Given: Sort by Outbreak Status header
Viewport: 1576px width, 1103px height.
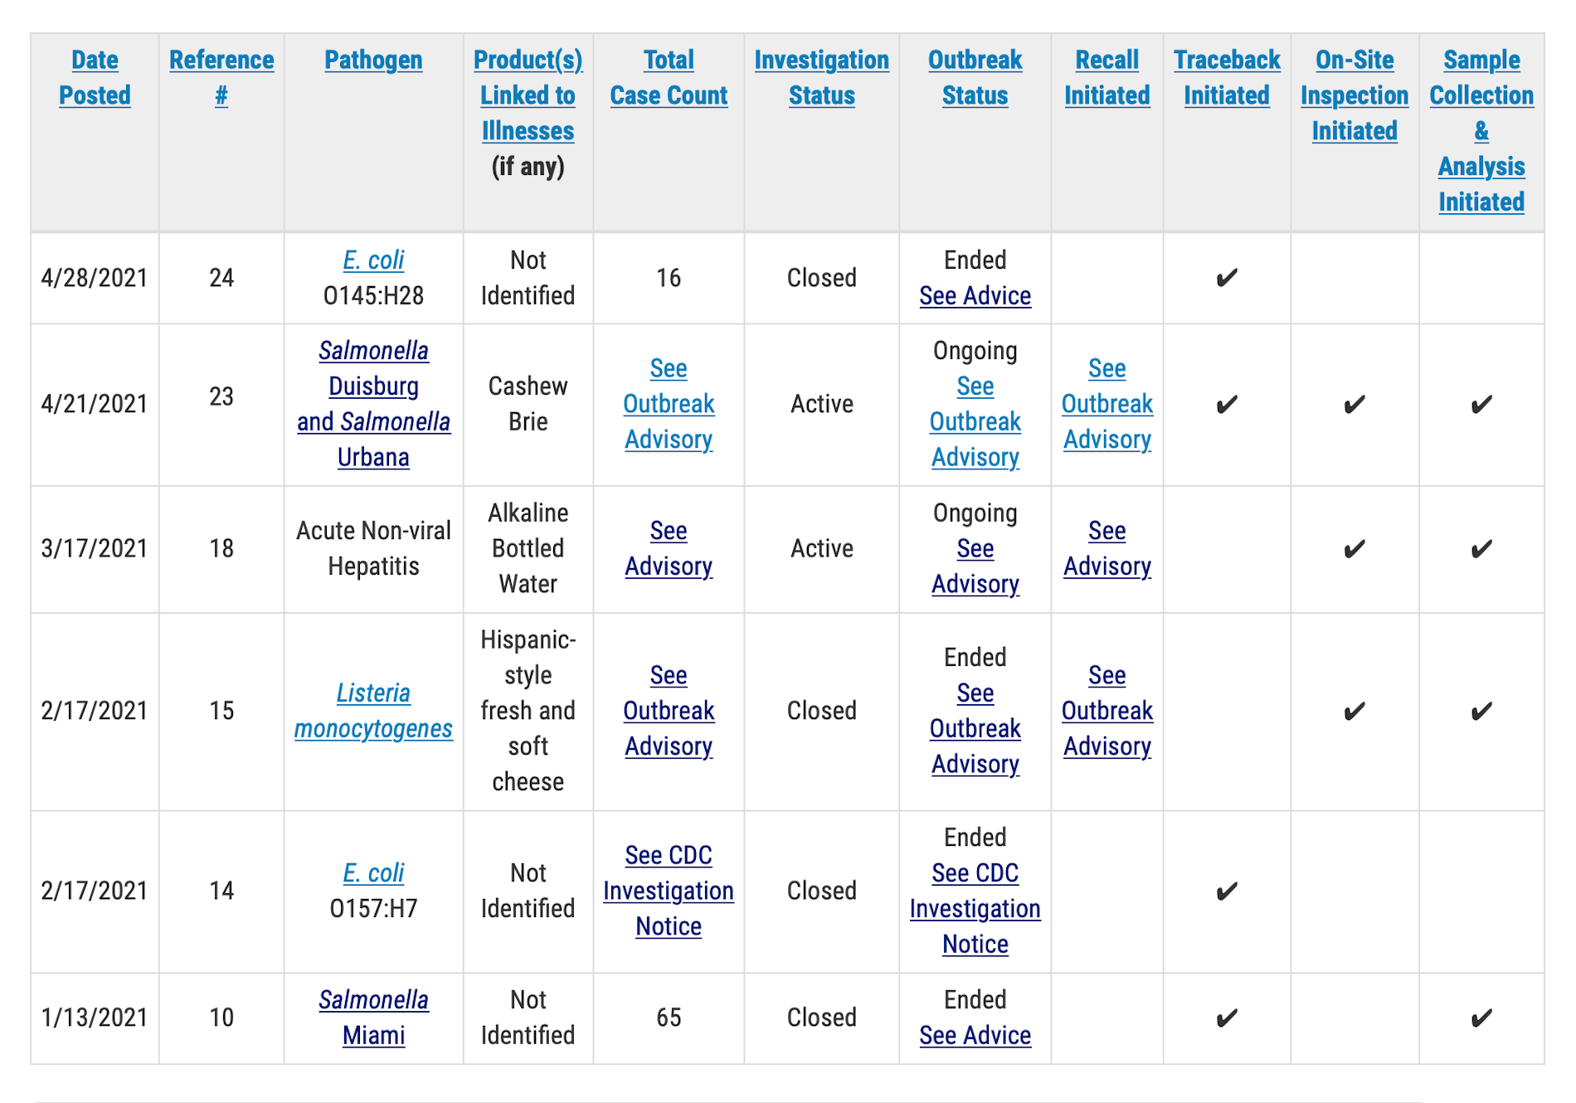Looking at the screenshot, I should coord(975,77).
